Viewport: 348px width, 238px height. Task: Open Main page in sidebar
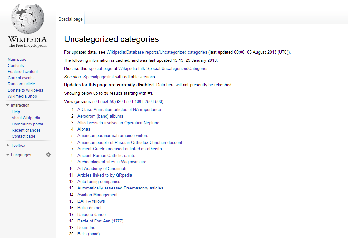17,59
